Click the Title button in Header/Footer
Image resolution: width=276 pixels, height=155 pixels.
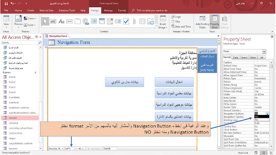coord(176,22)
